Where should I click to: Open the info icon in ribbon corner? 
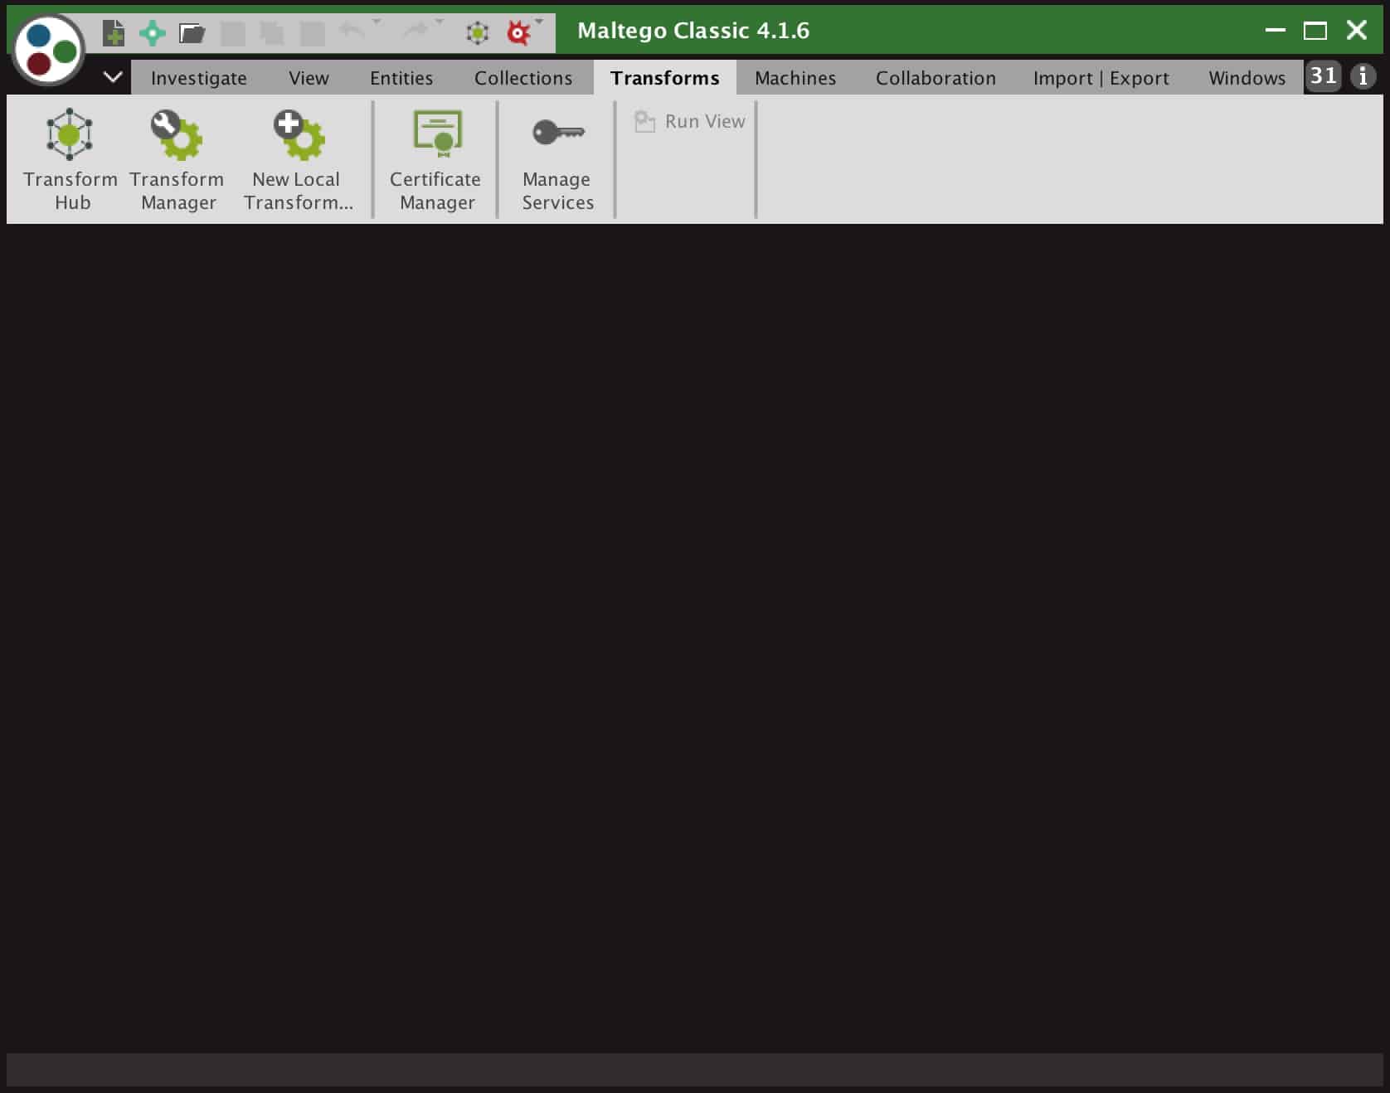pos(1363,77)
